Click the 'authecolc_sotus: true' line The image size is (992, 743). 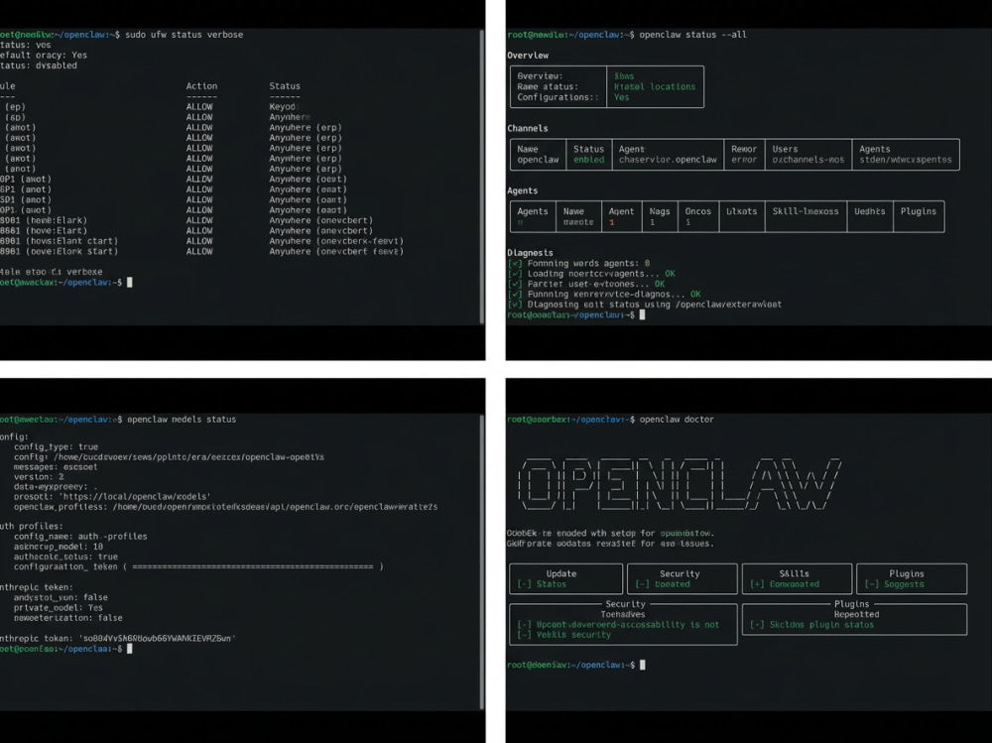coord(65,557)
